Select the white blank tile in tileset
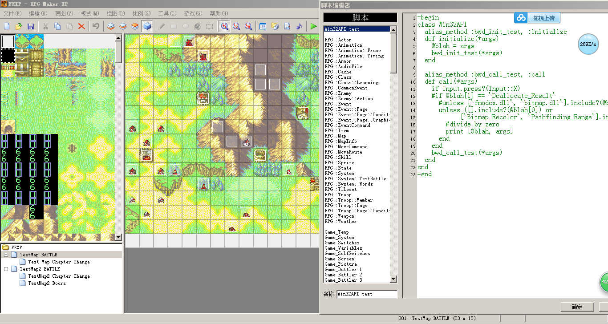 8,41
